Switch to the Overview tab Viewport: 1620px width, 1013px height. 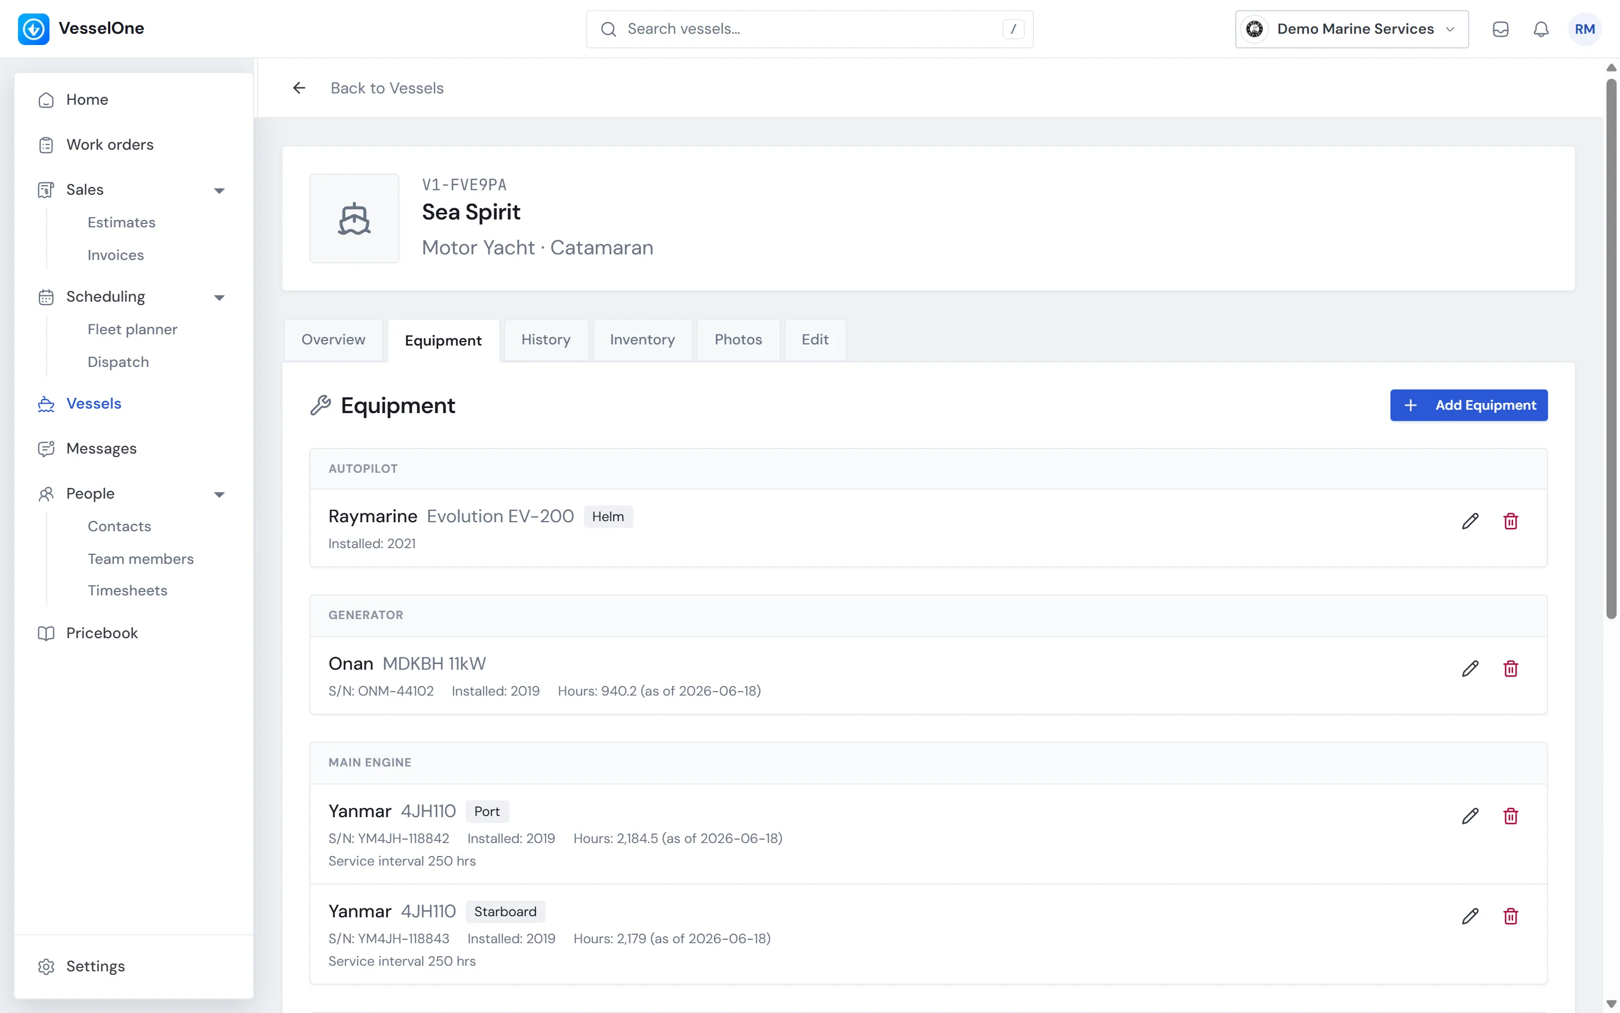334,340
